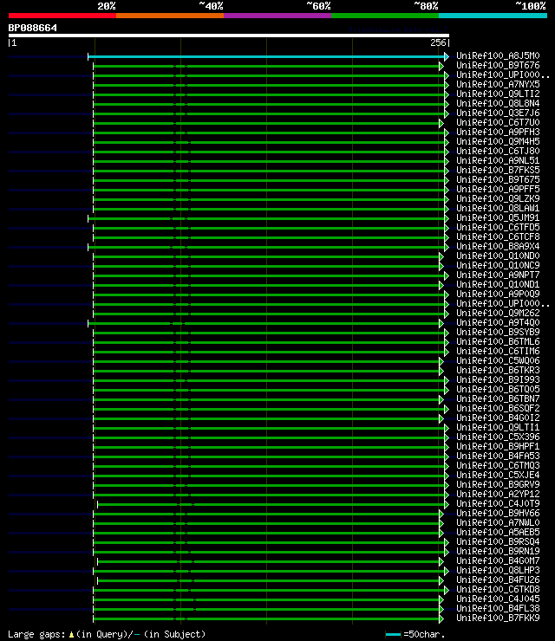Click the orange ~40% identity legend bar

coord(170,16)
